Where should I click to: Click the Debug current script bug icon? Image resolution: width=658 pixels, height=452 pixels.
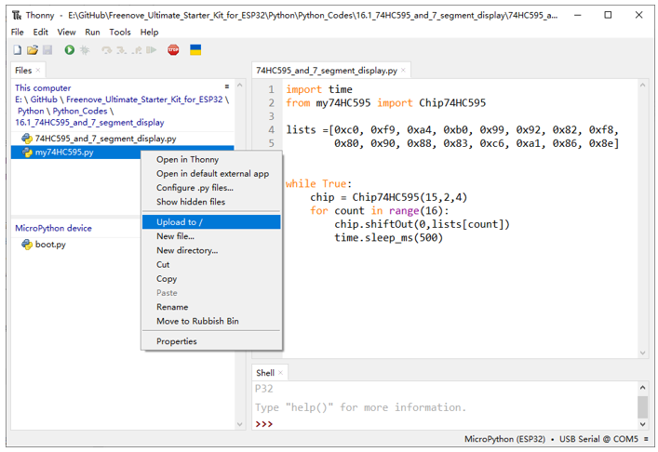[85, 50]
